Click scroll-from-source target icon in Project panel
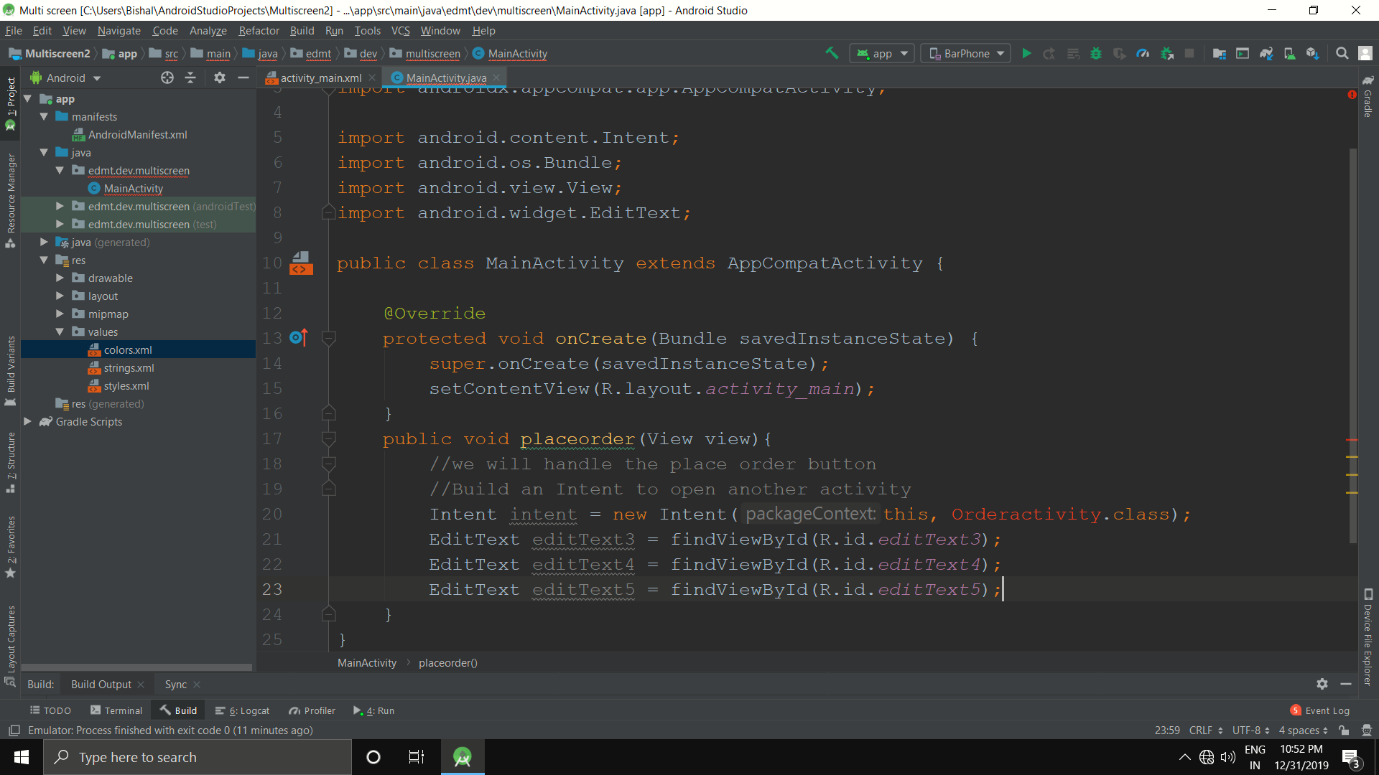The image size is (1379, 775). 167,77
